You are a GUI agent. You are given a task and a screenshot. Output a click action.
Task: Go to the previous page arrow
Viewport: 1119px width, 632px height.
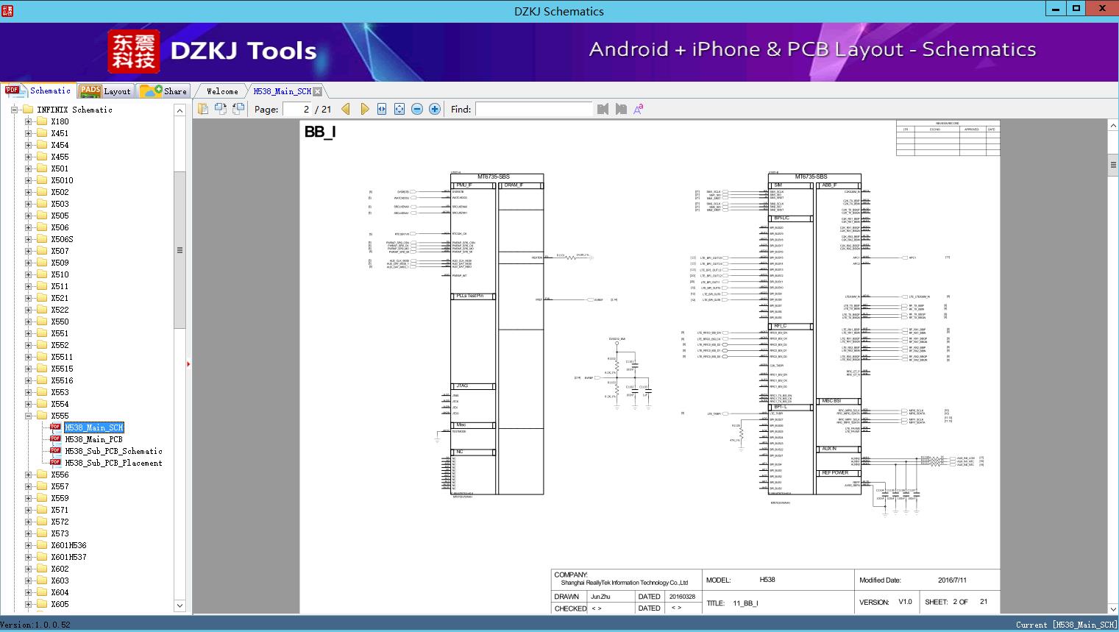pyautogui.click(x=346, y=109)
